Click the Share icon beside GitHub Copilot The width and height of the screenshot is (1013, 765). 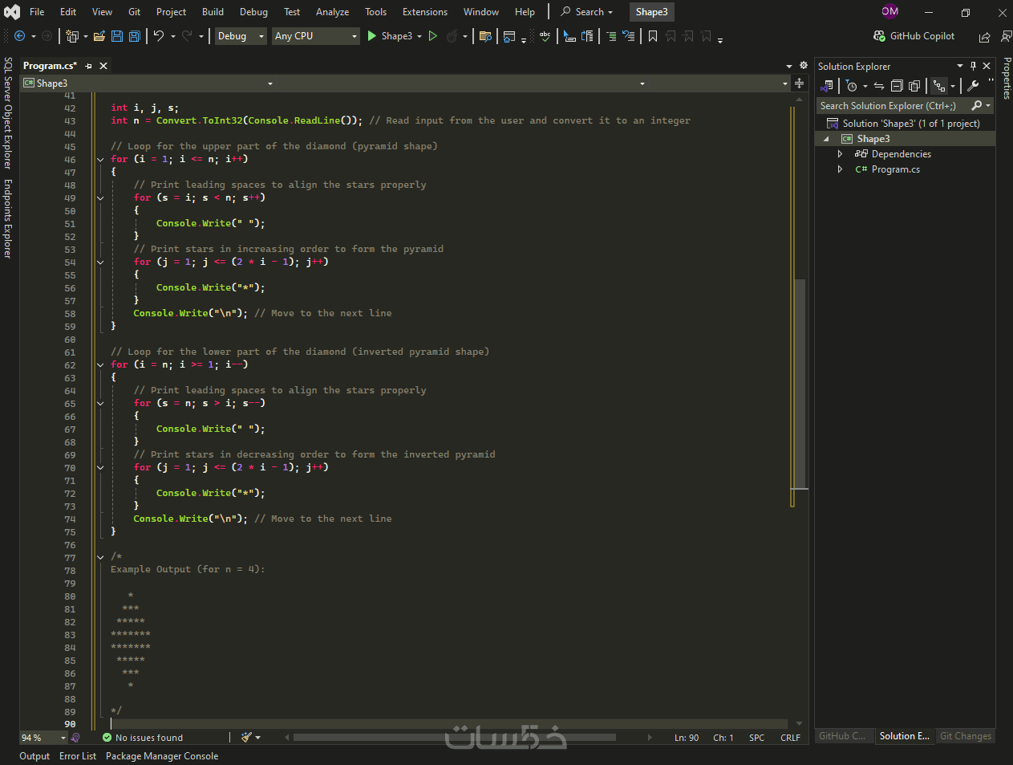tap(985, 37)
